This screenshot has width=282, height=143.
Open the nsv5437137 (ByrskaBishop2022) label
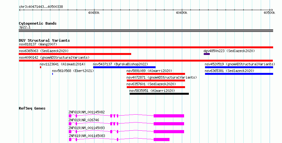(x=120, y=64)
